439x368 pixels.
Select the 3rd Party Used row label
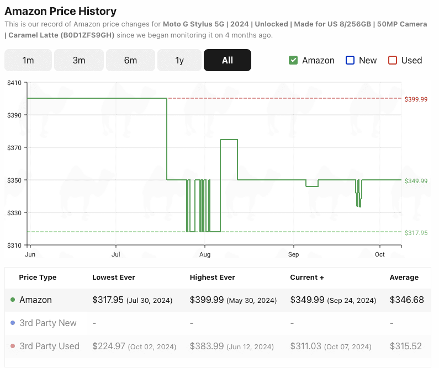coord(49,346)
